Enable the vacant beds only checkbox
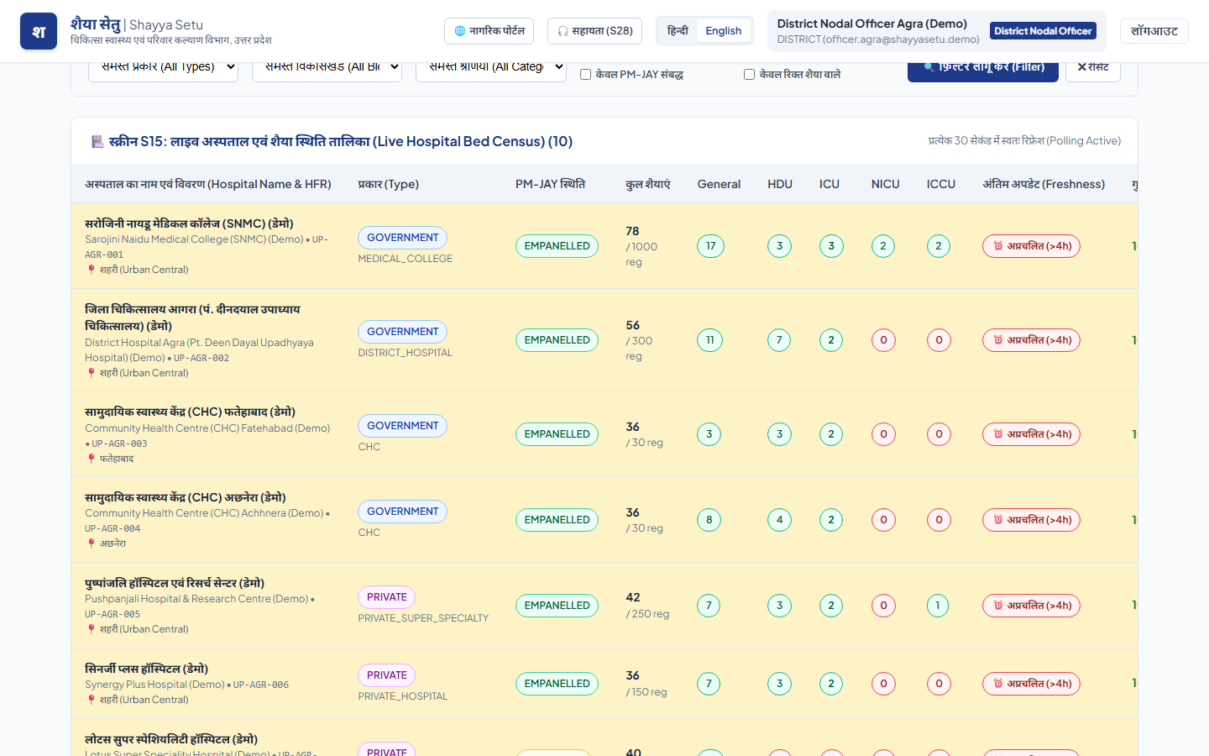1209x756 pixels. (749, 75)
